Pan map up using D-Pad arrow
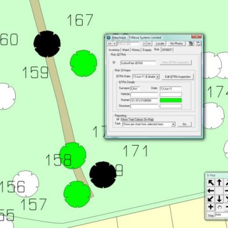228x228 pixels. pos(219,183)
